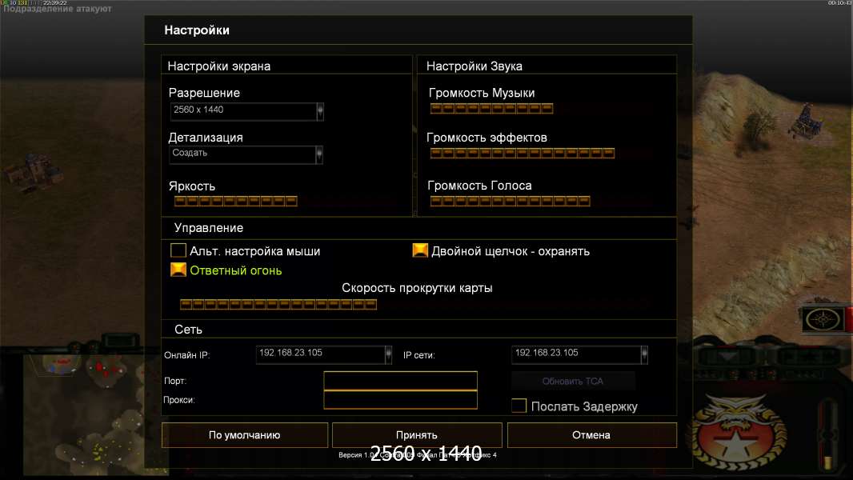Click the Отмена button
This screenshot has width=853, height=480.
(x=591, y=435)
